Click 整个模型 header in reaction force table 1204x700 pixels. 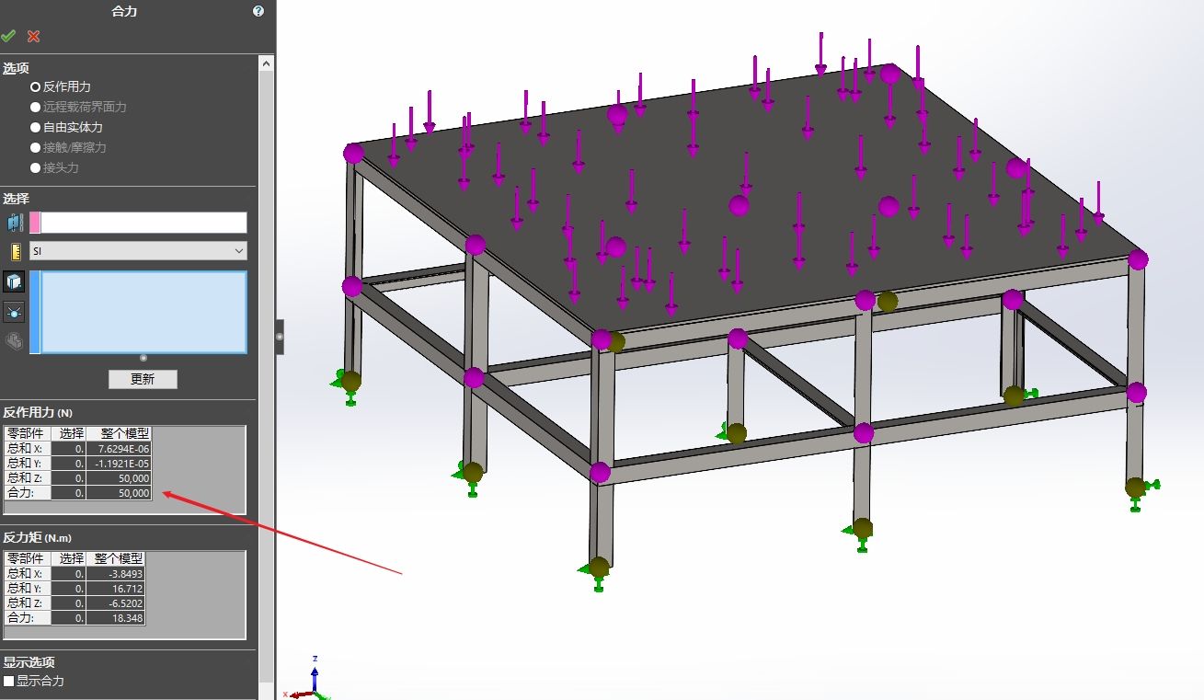point(119,433)
